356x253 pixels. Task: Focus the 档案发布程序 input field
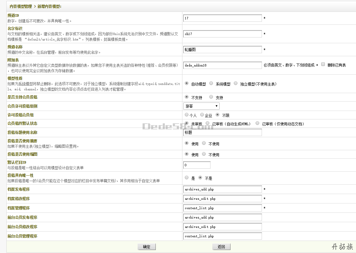tap(223, 189)
